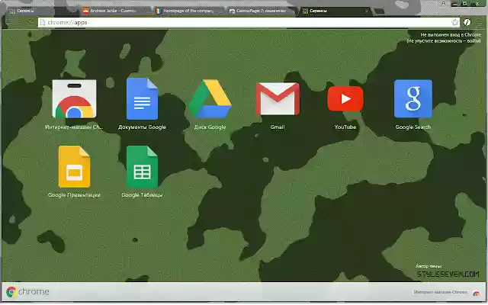Click the round extension icon beside the star

pos(467,22)
